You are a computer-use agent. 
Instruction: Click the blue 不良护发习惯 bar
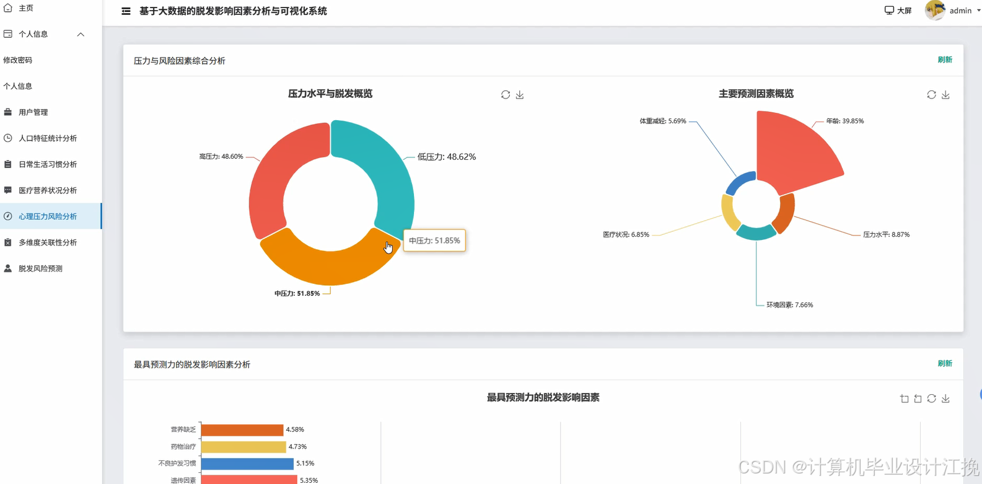click(247, 464)
